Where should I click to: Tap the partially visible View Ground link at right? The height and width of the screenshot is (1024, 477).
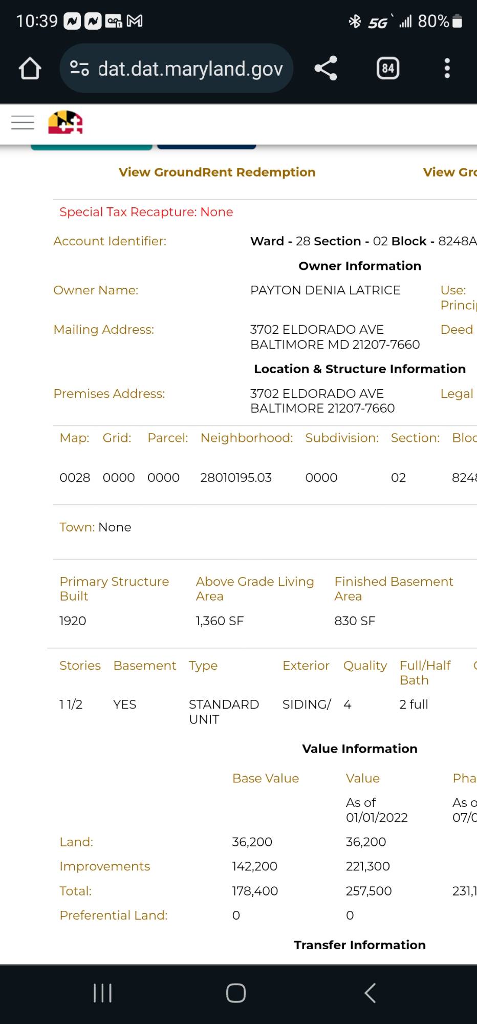click(449, 173)
